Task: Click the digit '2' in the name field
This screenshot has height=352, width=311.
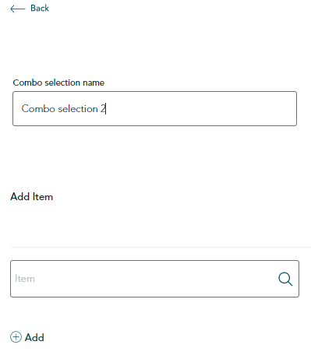Action: [103, 108]
